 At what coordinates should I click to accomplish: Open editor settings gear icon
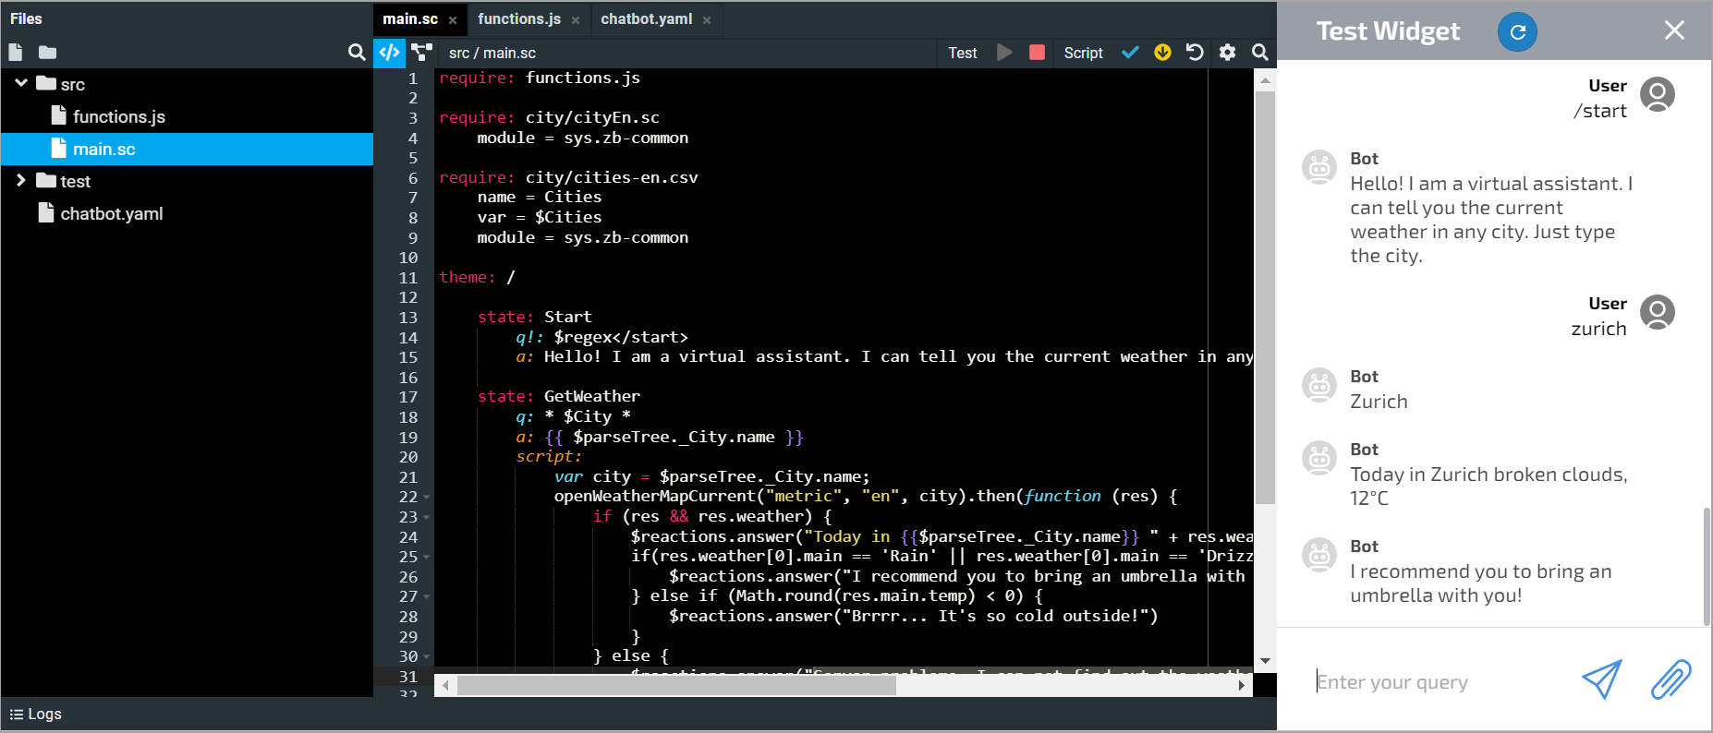(x=1227, y=53)
